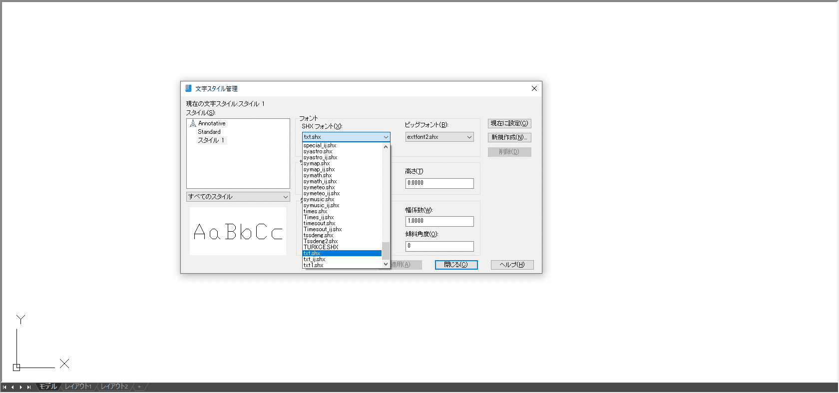Choose timesout.shx from the font list
This screenshot has height=393, width=839.
(342, 223)
